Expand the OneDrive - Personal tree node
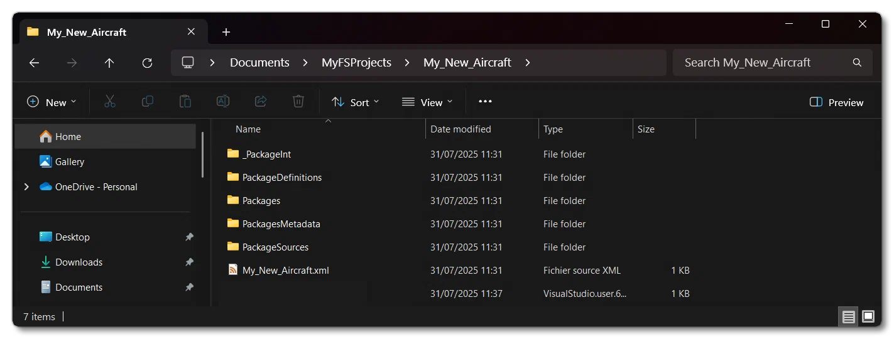 (x=26, y=187)
